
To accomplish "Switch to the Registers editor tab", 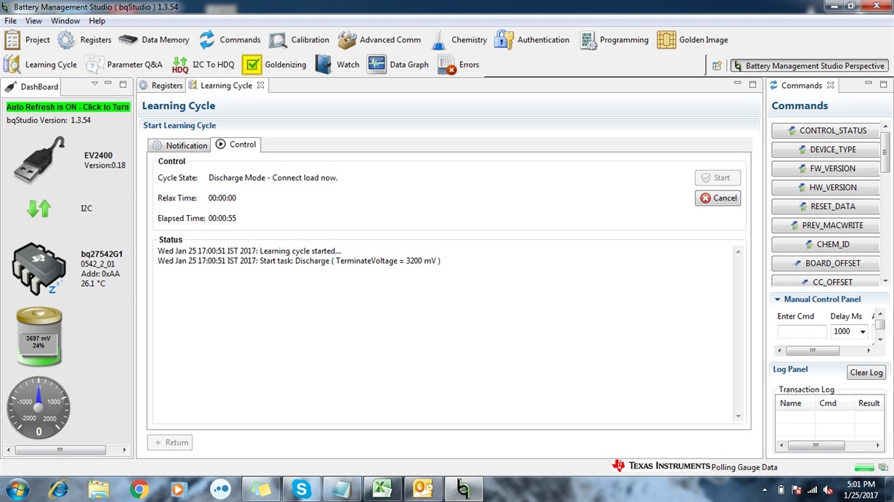I will (x=161, y=85).
